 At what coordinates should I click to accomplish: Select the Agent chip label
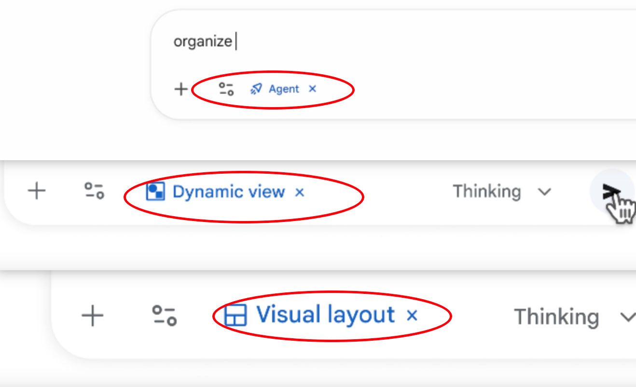click(x=284, y=89)
